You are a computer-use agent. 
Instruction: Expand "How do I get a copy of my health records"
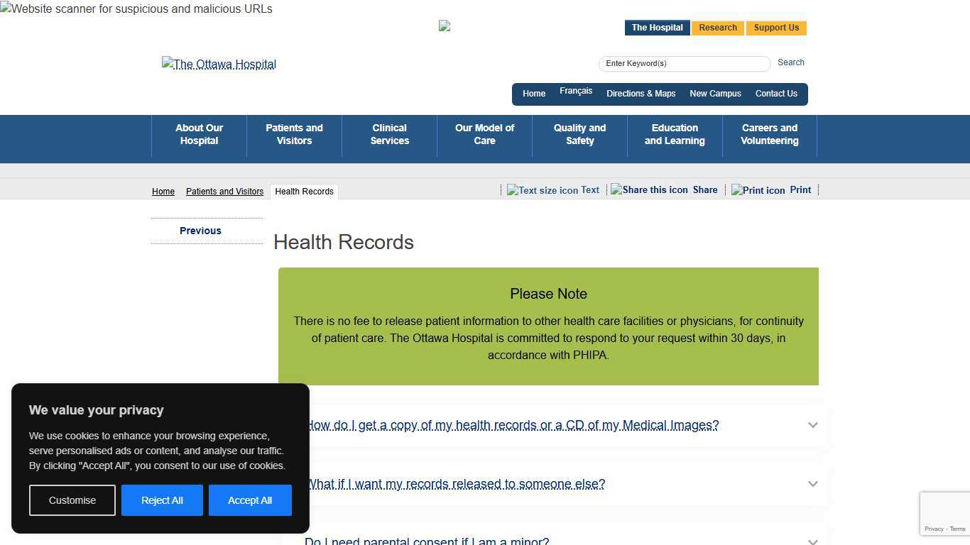click(x=511, y=425)
